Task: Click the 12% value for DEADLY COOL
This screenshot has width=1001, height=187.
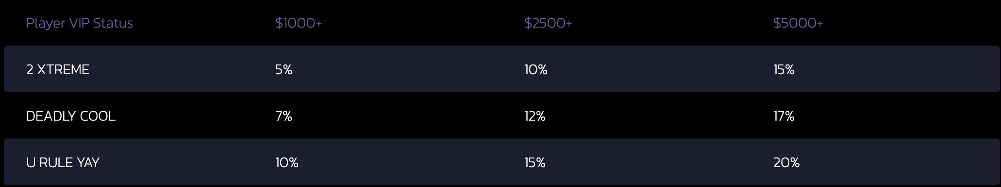Action: 535,116
